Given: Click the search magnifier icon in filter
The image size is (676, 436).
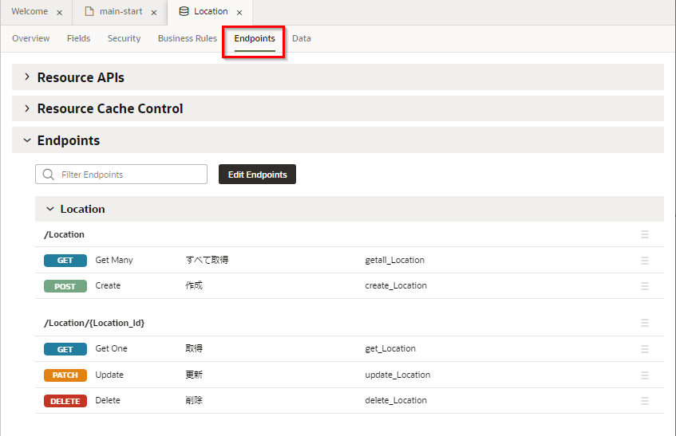Looking at the screenshot, I should (x=49, y=175).
